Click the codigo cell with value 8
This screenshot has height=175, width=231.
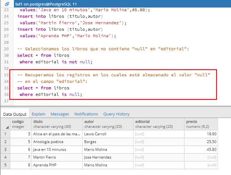(21, 165)
